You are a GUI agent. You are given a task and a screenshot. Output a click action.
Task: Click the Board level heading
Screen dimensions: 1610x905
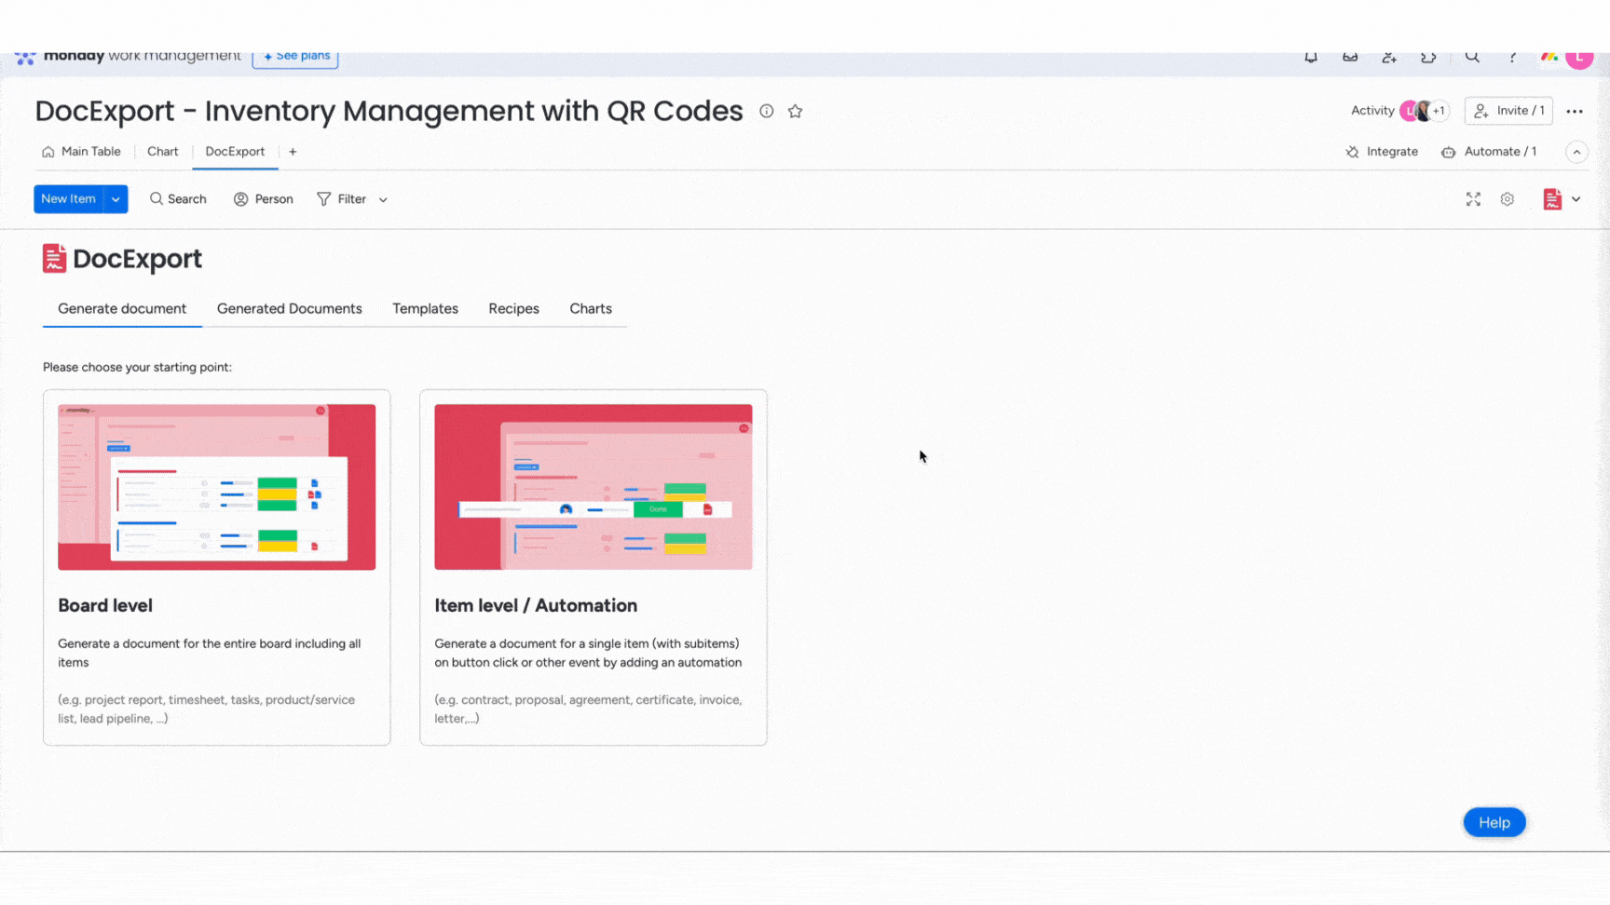(x=105, y=605)
